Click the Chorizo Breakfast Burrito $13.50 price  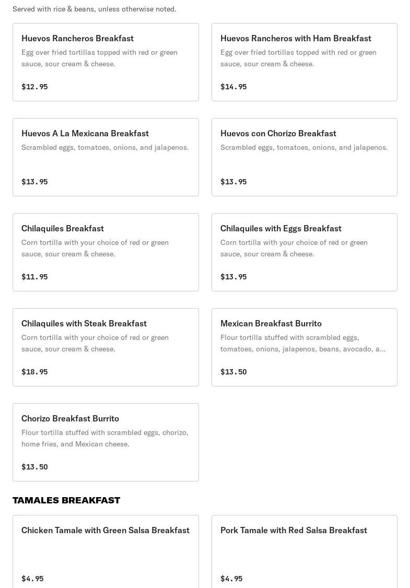[x=34, y=467]
